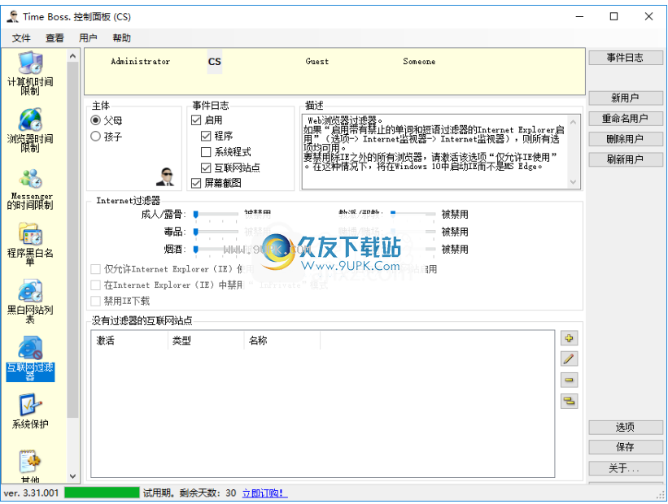This screenshot has width=668, height=504.
Task: Open the 计算机时间限制 sidebar icon
Action: coord(30,73)
